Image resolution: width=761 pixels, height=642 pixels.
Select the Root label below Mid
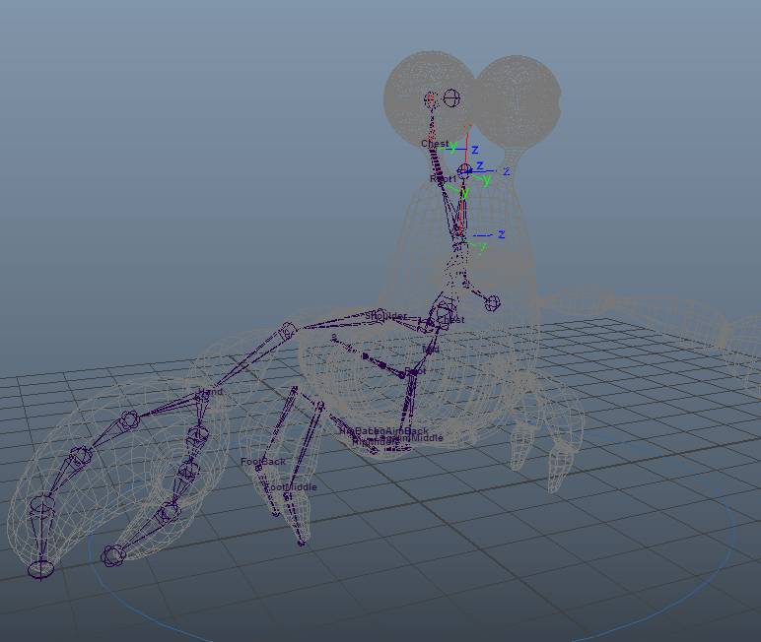tap(415, 371)
